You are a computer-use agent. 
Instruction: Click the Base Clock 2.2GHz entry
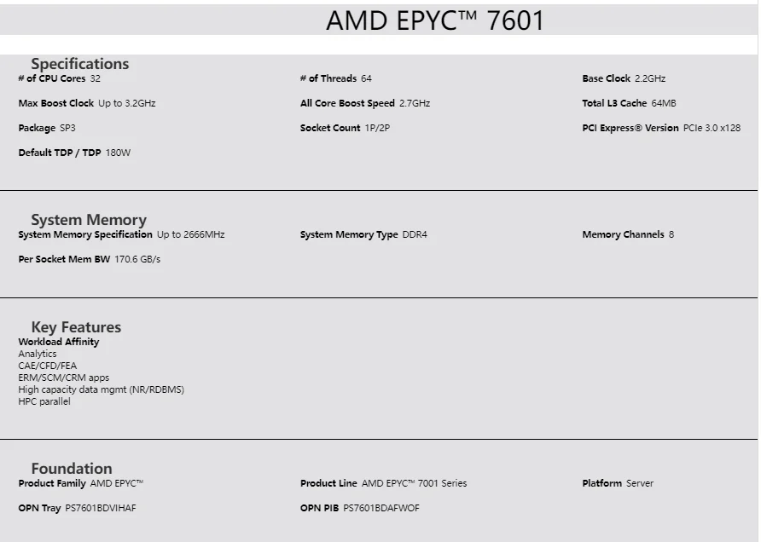coord(624,78)
